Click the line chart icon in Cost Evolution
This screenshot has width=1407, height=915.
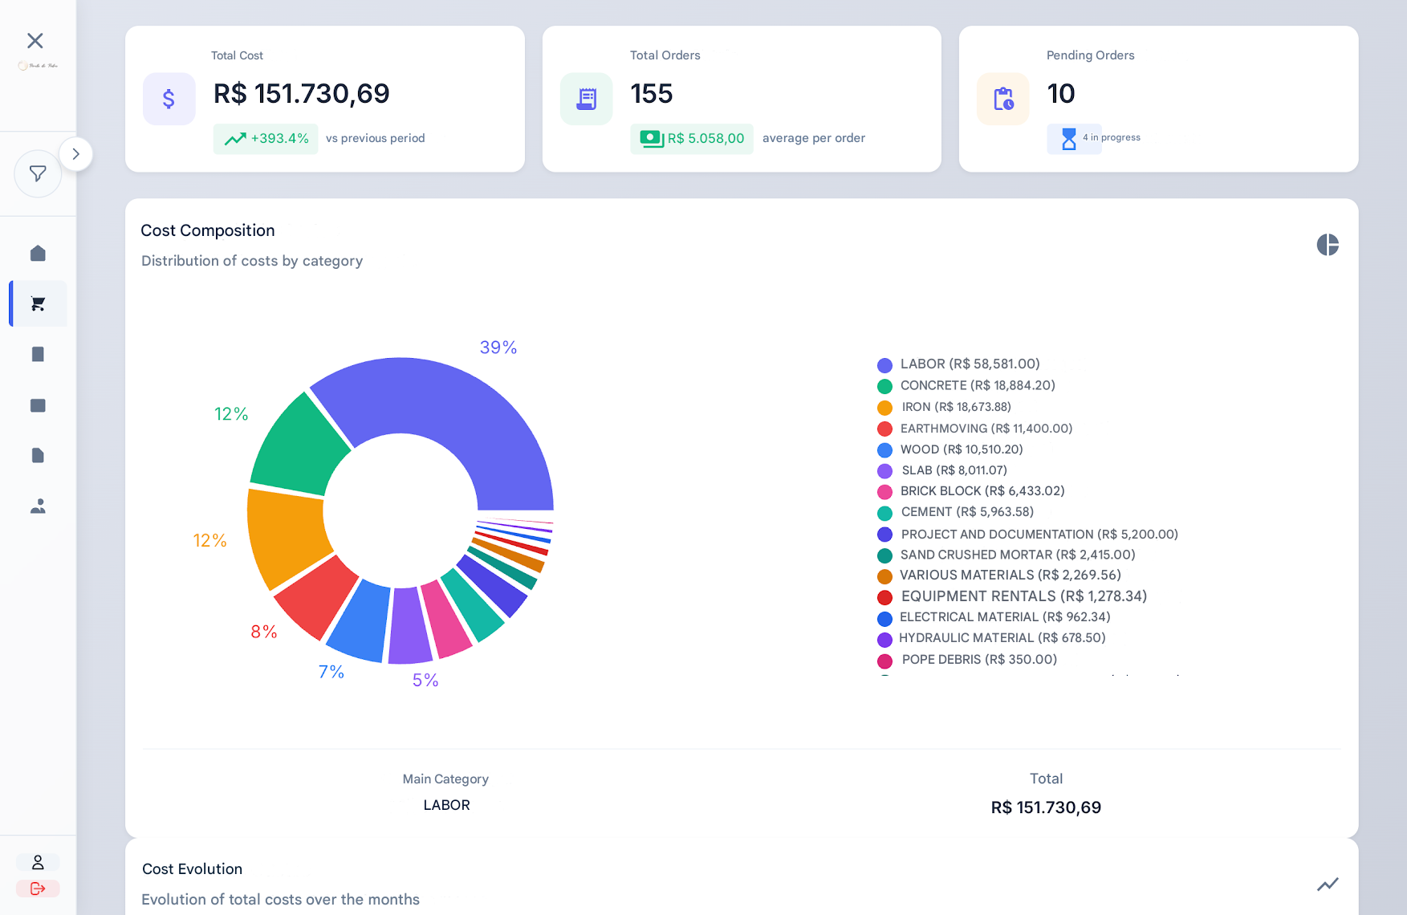[x=1328, y=884]
